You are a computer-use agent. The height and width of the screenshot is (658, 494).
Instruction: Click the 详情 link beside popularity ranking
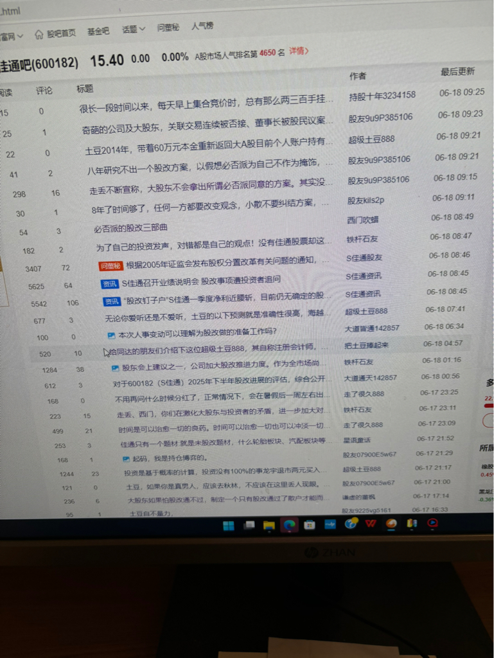click(x=299, y=51)
